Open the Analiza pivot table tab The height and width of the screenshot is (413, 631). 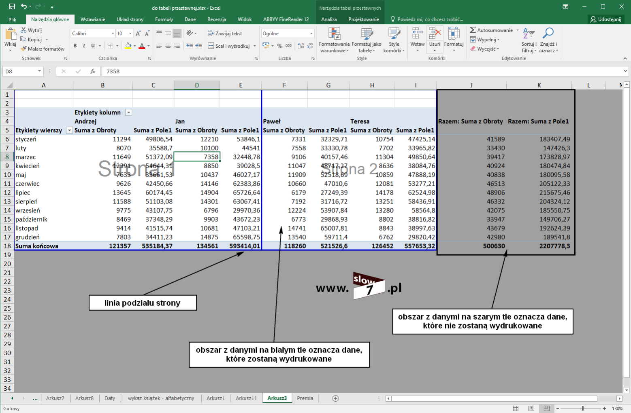329,19
